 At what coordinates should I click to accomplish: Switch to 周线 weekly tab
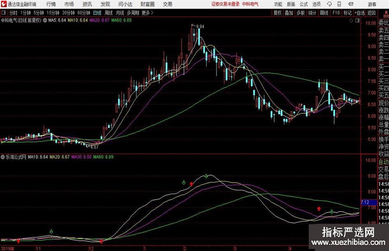click(x=108, y=13)
